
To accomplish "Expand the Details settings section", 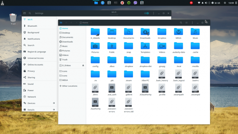I will pyautogui.click(x=39, y=110).
